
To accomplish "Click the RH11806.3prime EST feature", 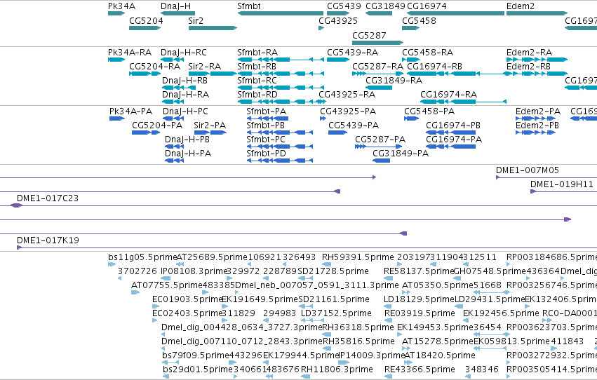I will coord(305,377).
